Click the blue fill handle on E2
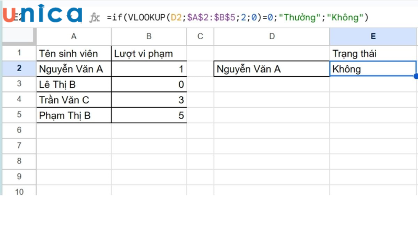The width and height of the screenshot is (418, 235). [416, 76]
